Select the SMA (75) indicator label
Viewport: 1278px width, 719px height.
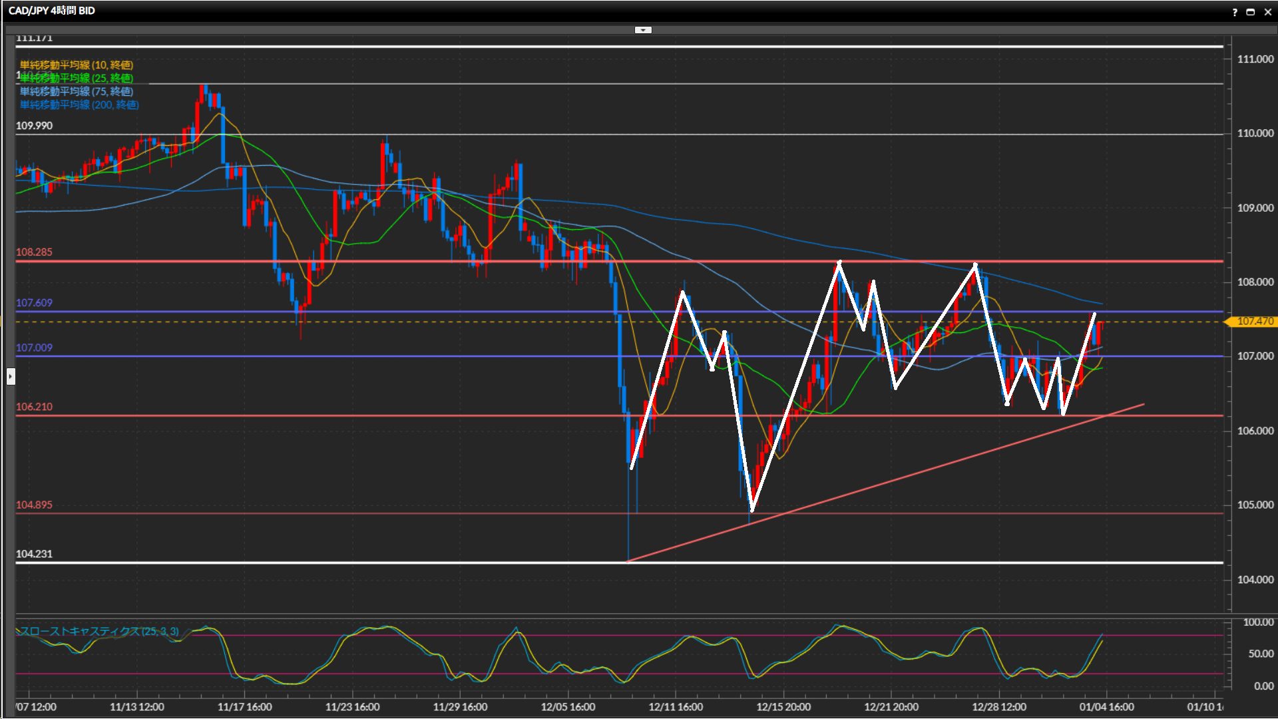pos(77,91)
